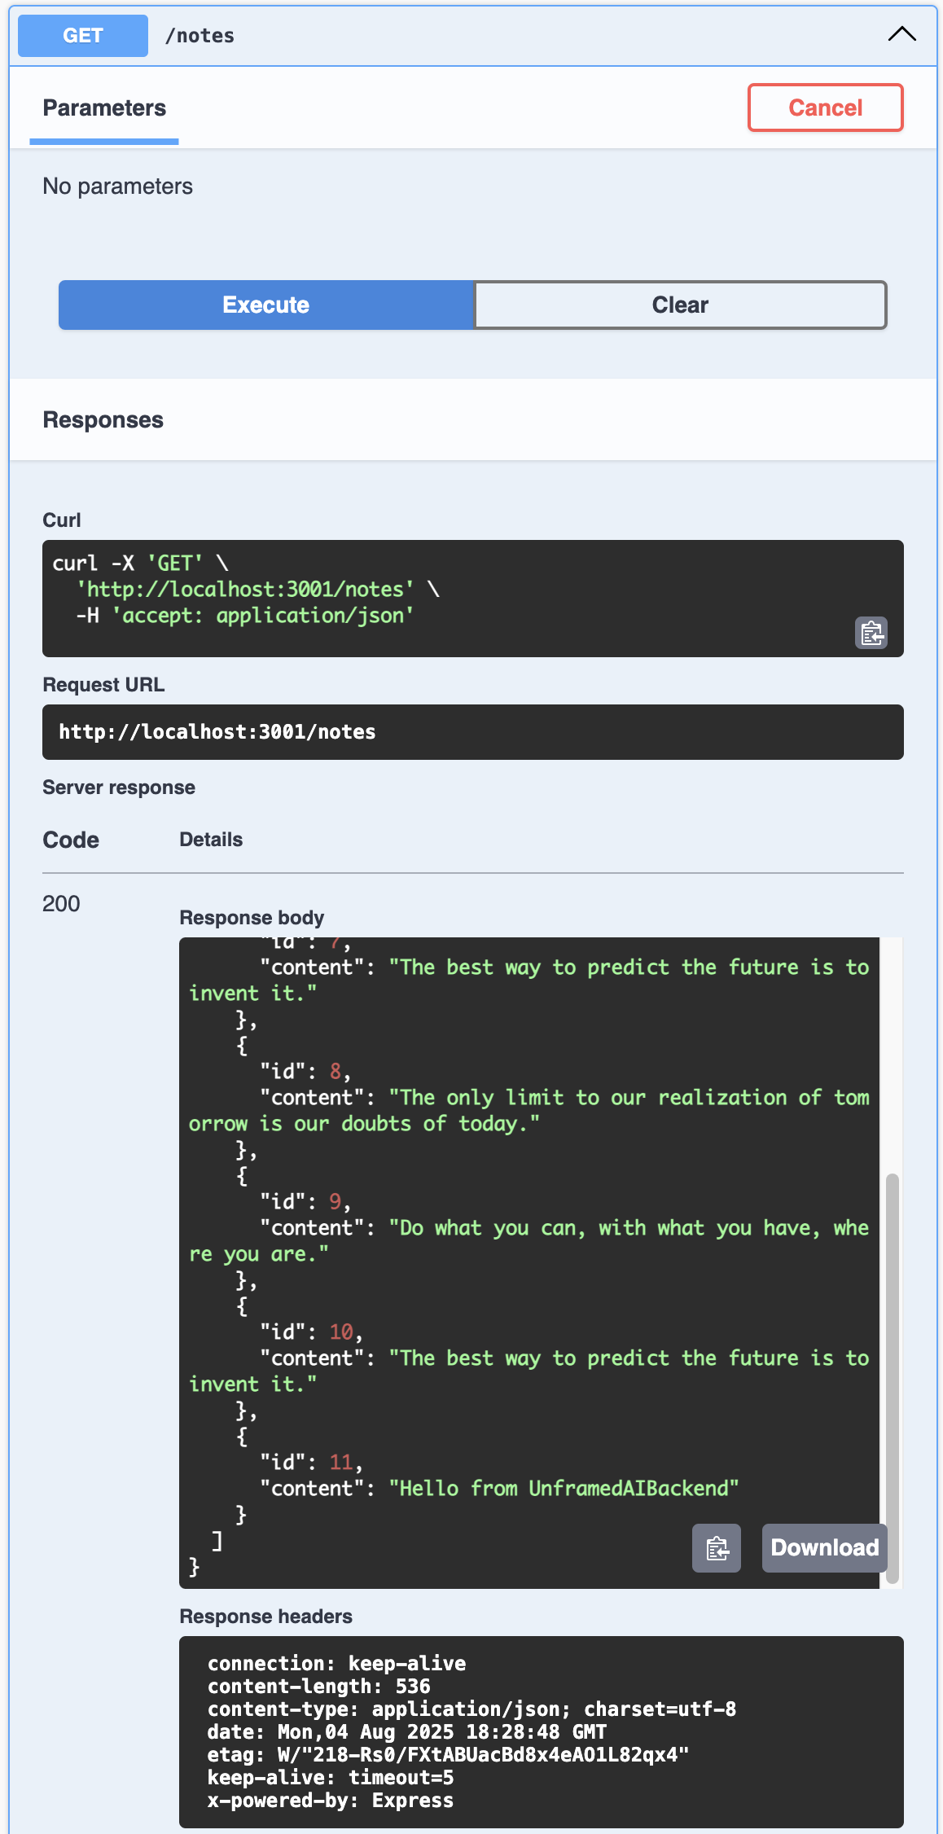
Task: Cancel the try-it-out mode
Action: pyautogui.click(x=825, y=107)
